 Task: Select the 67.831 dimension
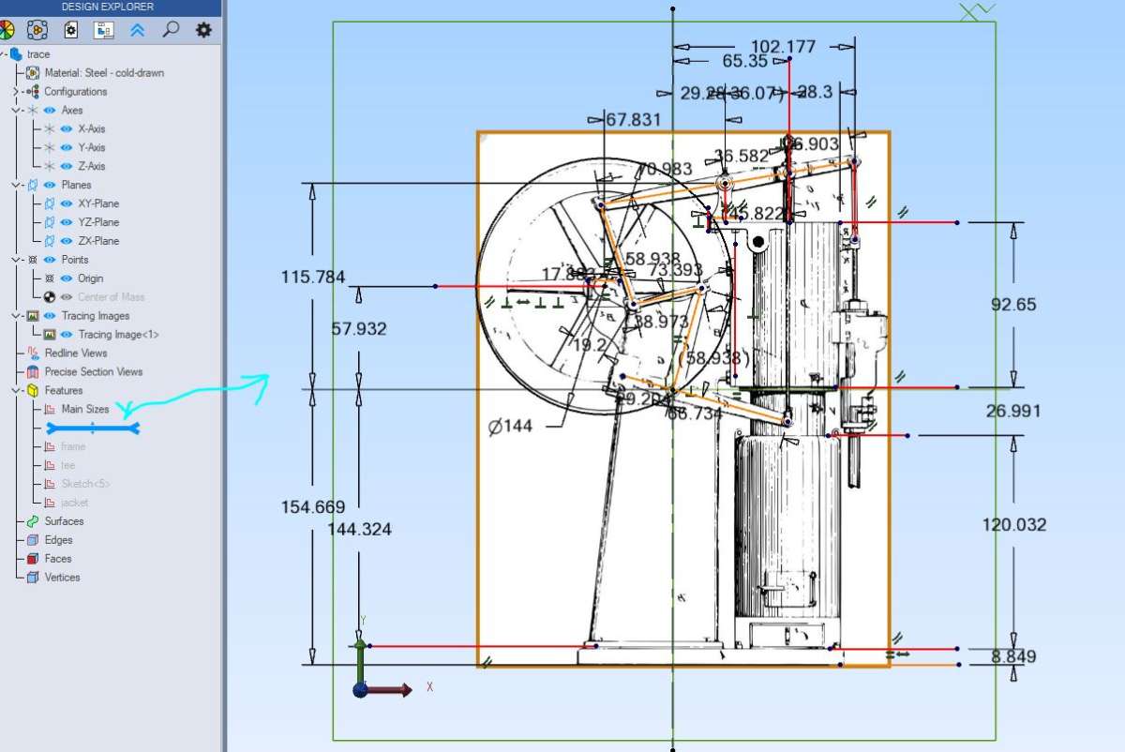click(634, 119)
